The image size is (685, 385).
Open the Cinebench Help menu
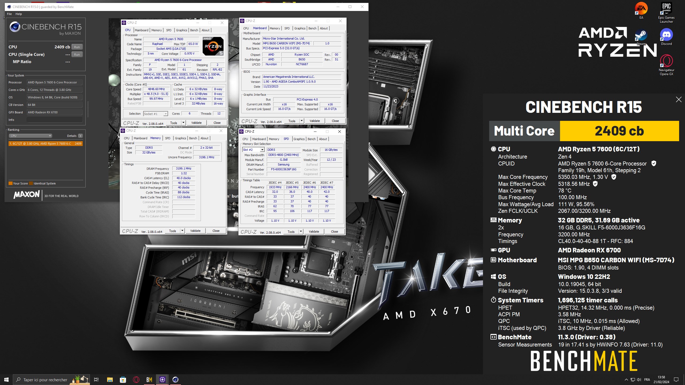point(19,14)
